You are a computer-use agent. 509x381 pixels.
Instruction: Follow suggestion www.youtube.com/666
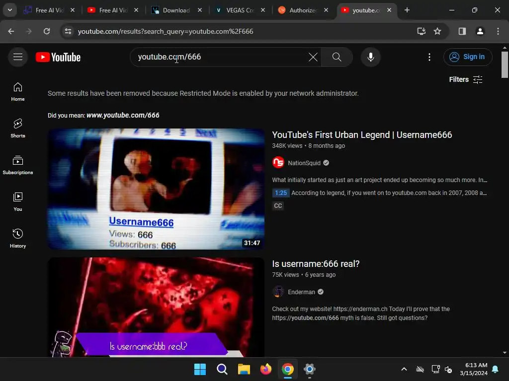[123, 115]
